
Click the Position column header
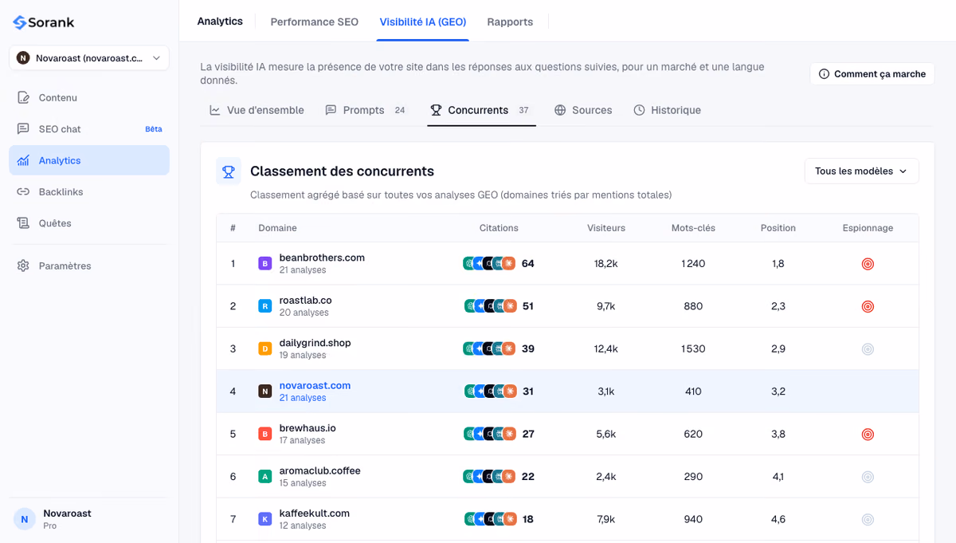point(778,228)
